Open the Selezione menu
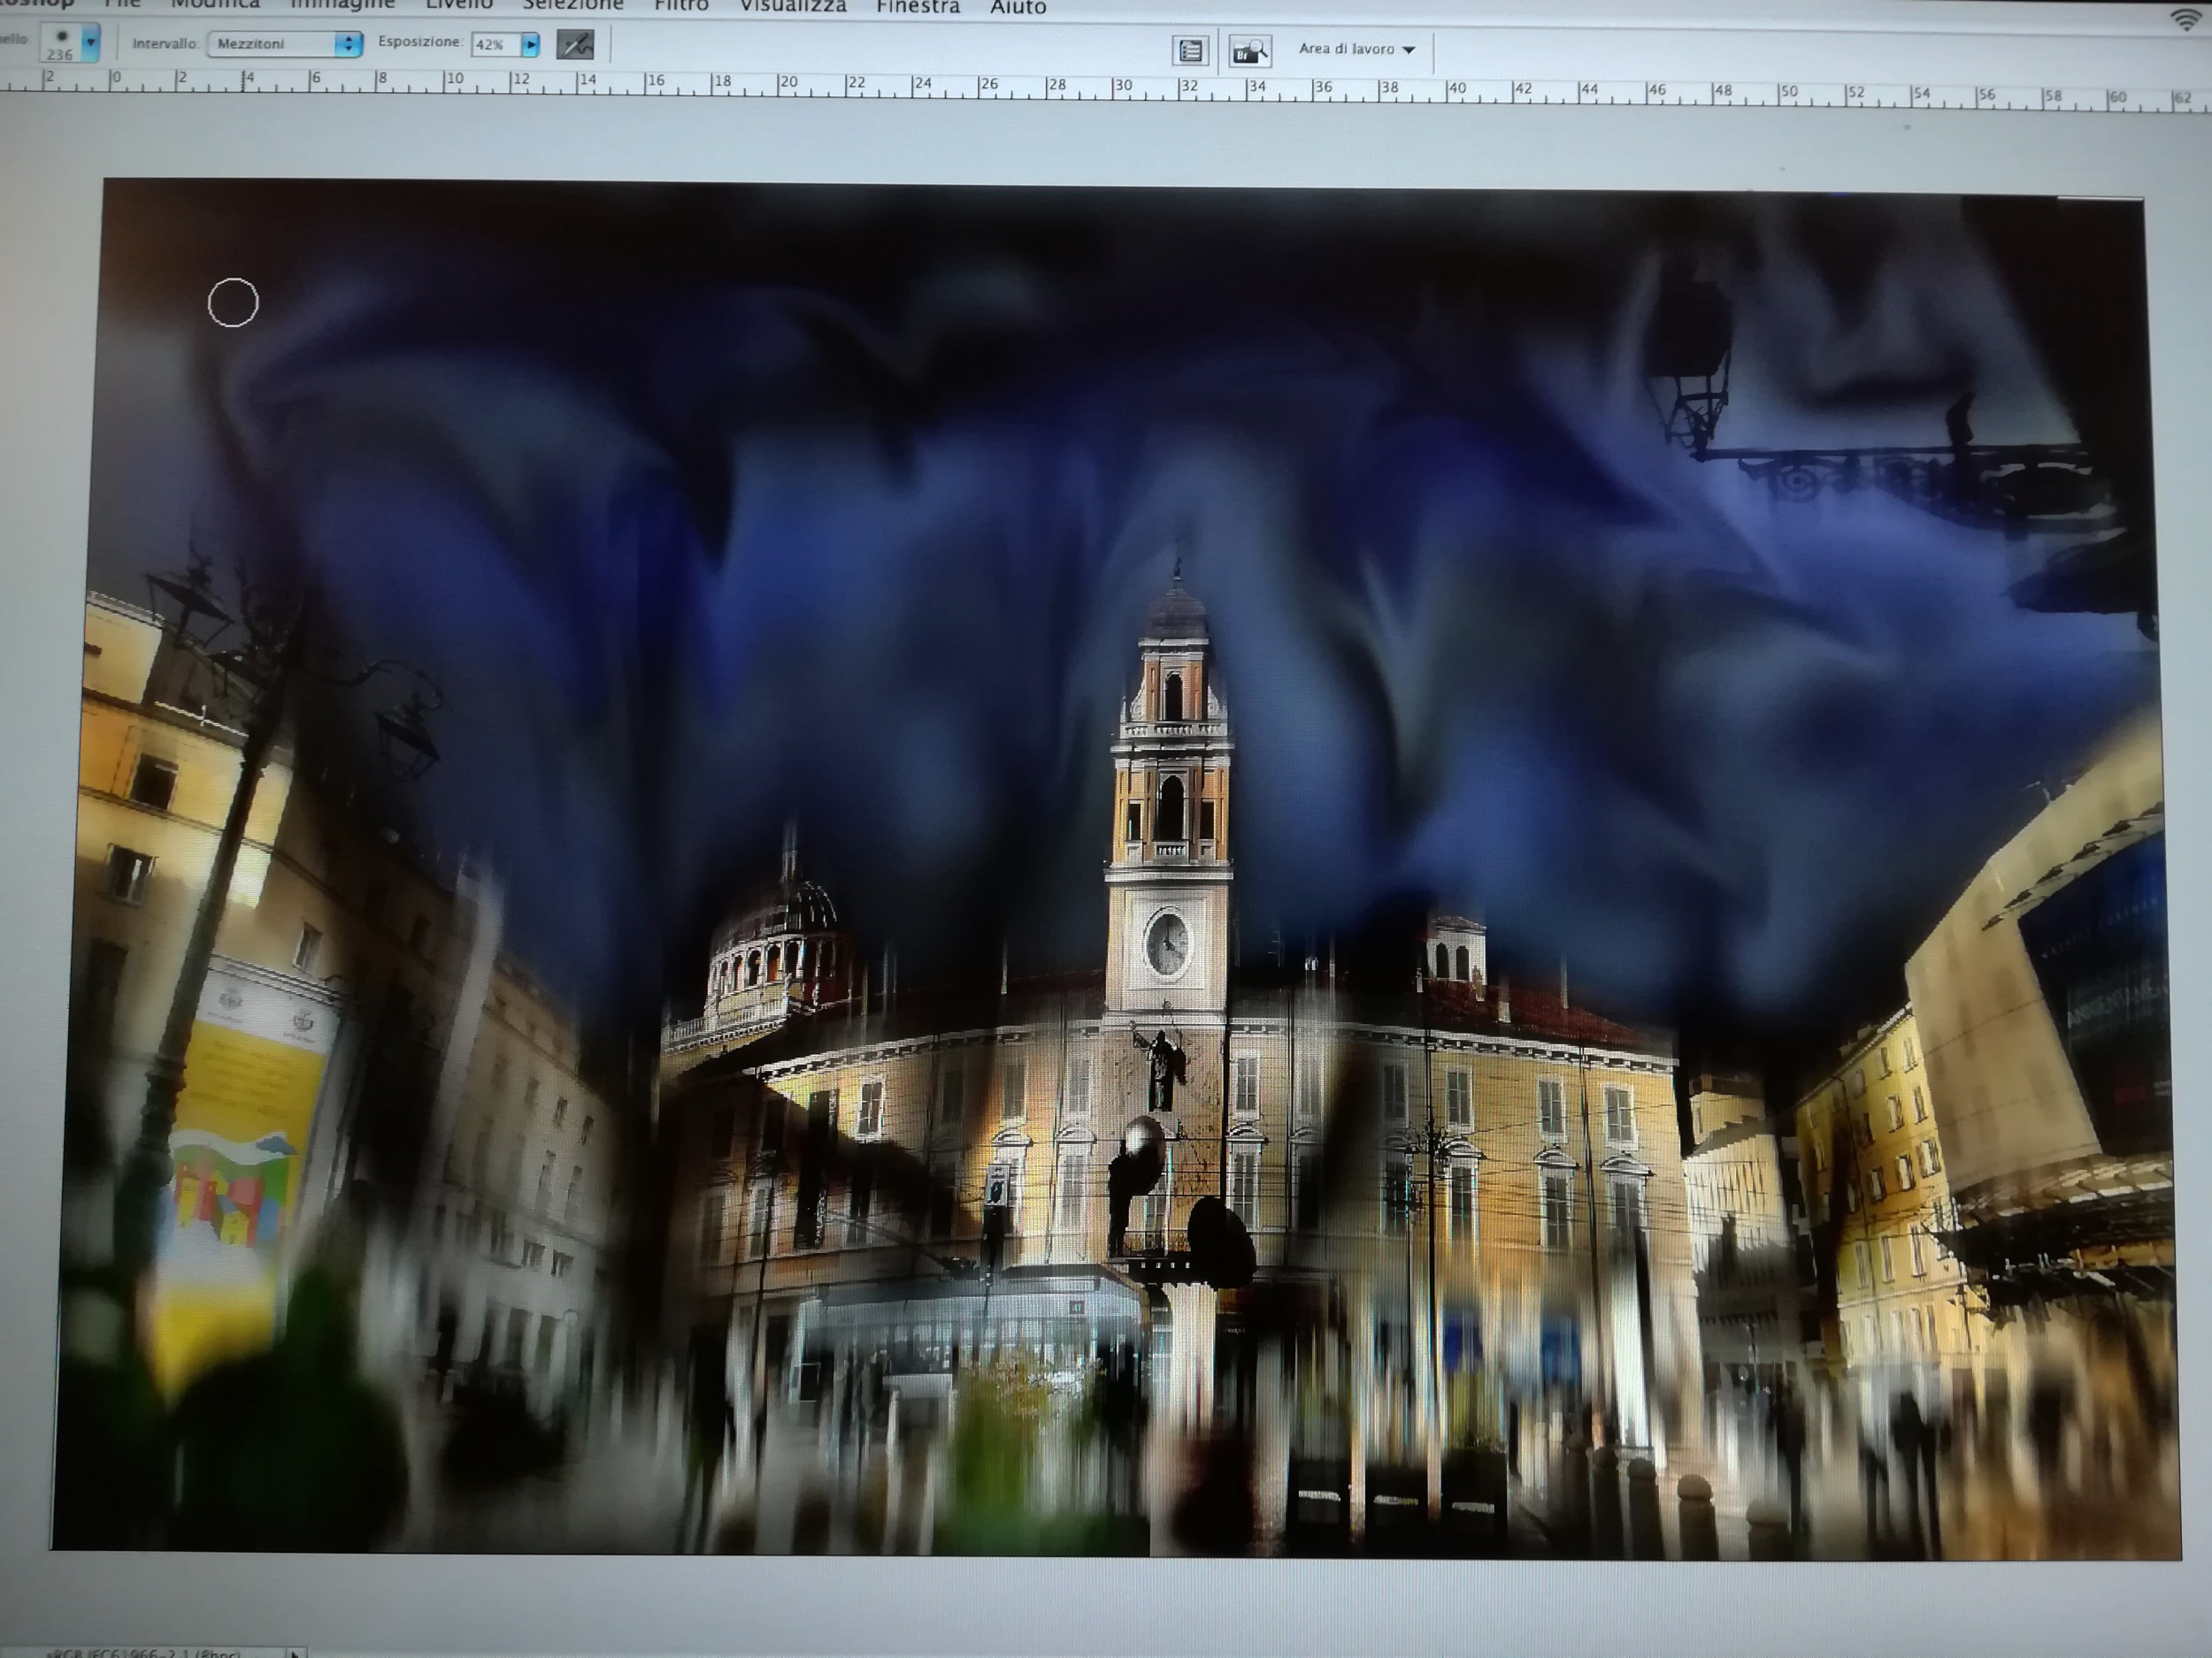This screenshot has width=2212, height=1658. pyautogui.click(x=573, y=5)
